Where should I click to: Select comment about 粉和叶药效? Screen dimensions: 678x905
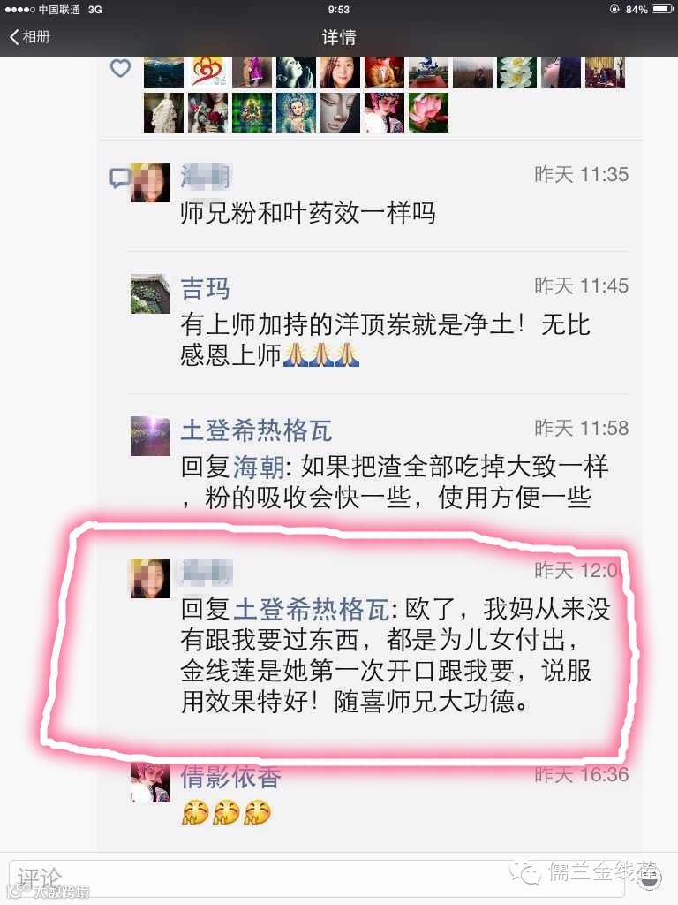pyautogui.click(x=307, y=213)
